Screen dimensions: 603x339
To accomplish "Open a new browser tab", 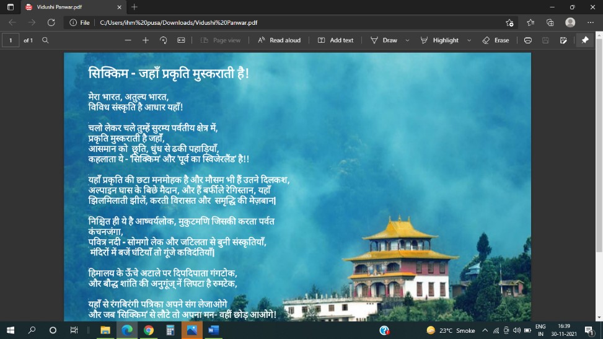I will 134,7.
